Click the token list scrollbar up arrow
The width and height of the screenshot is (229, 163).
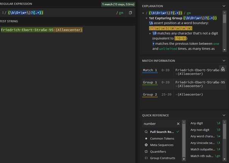[224, 122]
